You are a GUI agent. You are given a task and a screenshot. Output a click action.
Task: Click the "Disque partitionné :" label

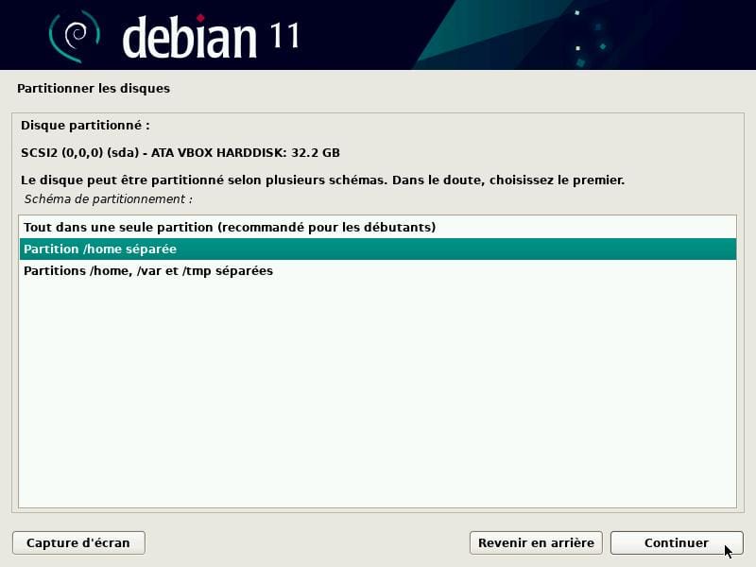coord(85,125)
